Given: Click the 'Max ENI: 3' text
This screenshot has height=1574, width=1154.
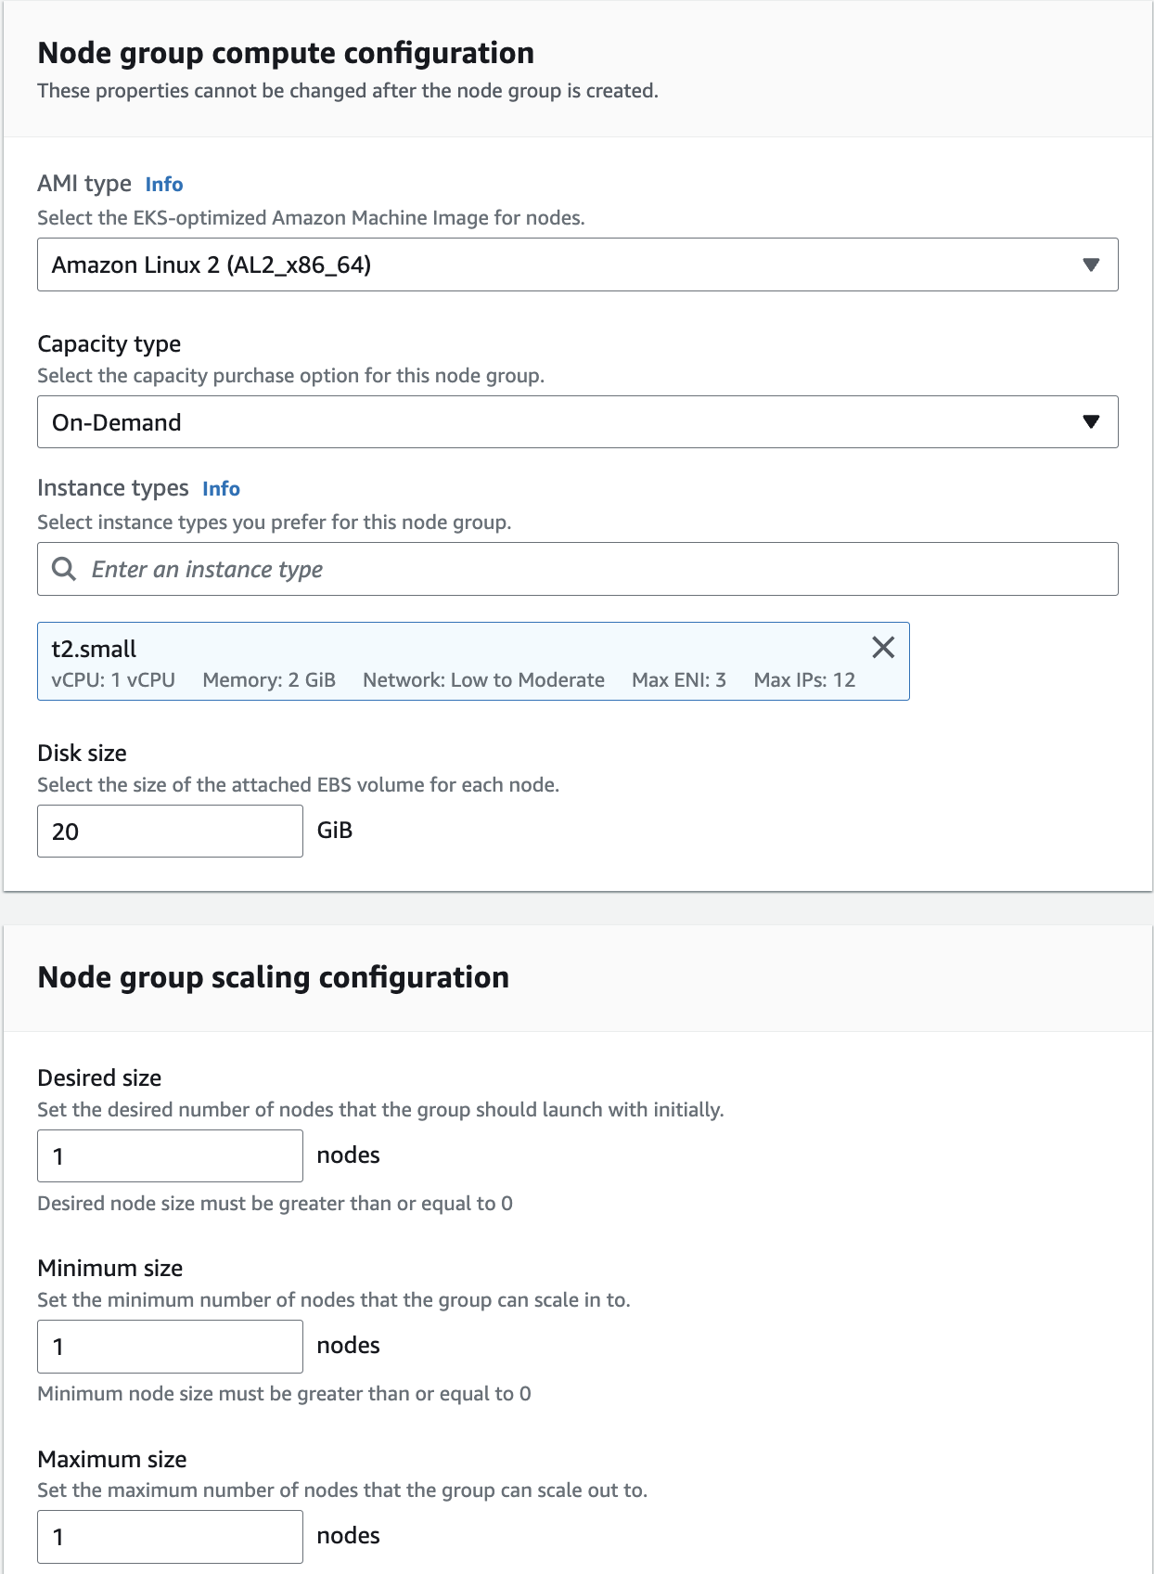Looking at the screenshot, I should (679, 679).
